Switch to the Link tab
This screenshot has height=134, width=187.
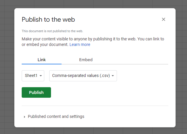click(42, 60)
